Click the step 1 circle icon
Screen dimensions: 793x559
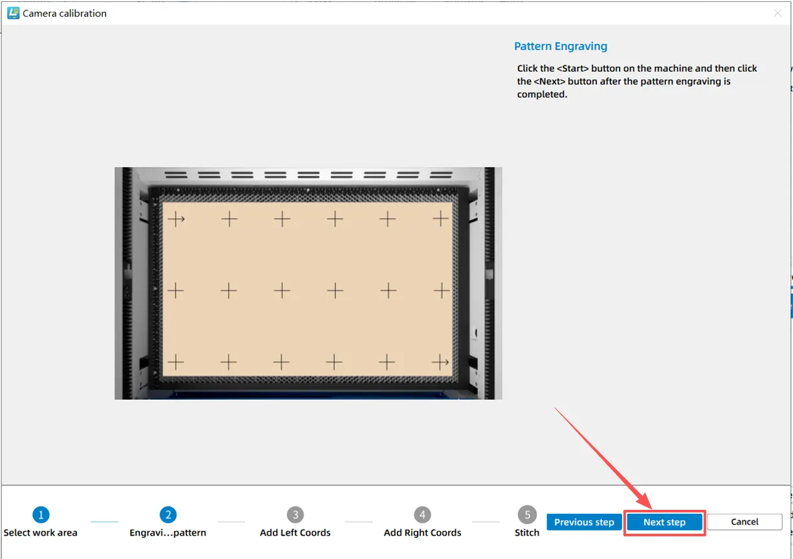pyautogui.click(x=41, y=515)
